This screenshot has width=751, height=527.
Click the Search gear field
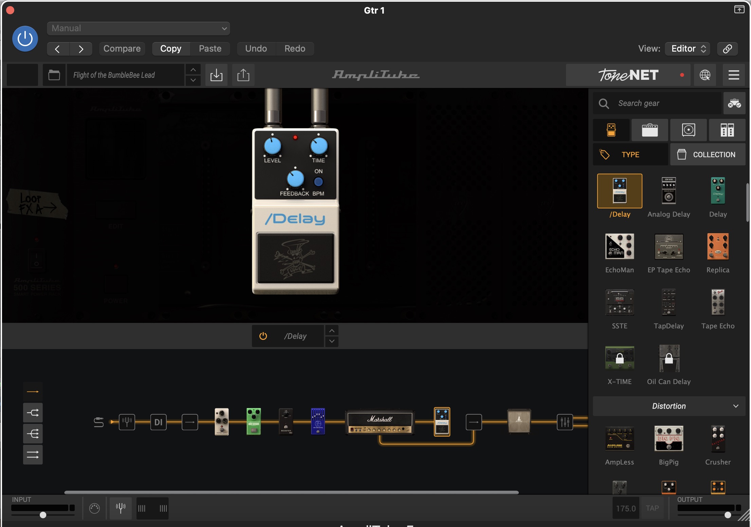pyautogui.click(x=657, y=103)
